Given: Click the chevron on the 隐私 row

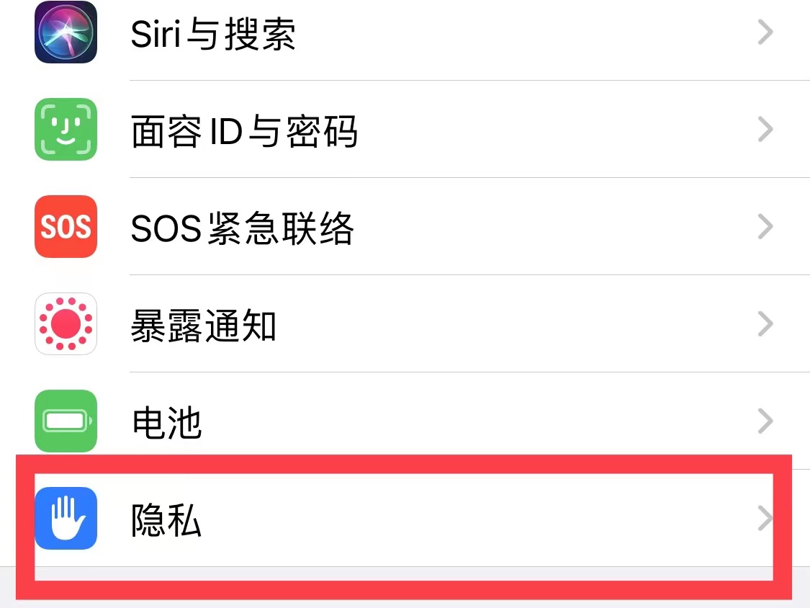Looking at the screenshot, I should point(765,518).
